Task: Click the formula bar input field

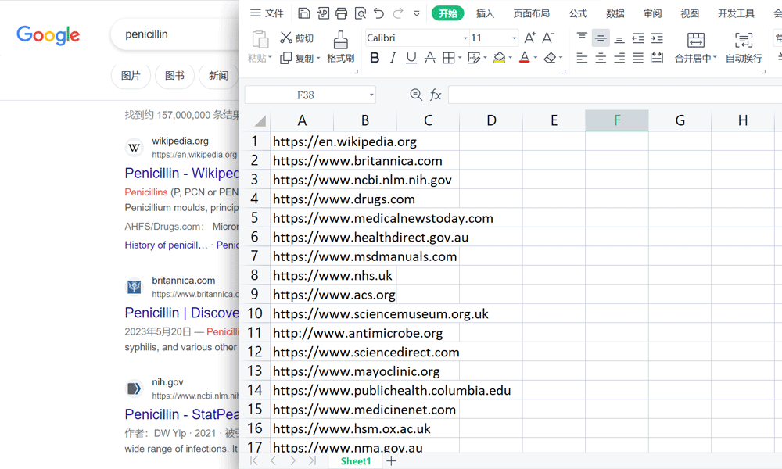Action: pyautogui.click(x=615, y=95)
